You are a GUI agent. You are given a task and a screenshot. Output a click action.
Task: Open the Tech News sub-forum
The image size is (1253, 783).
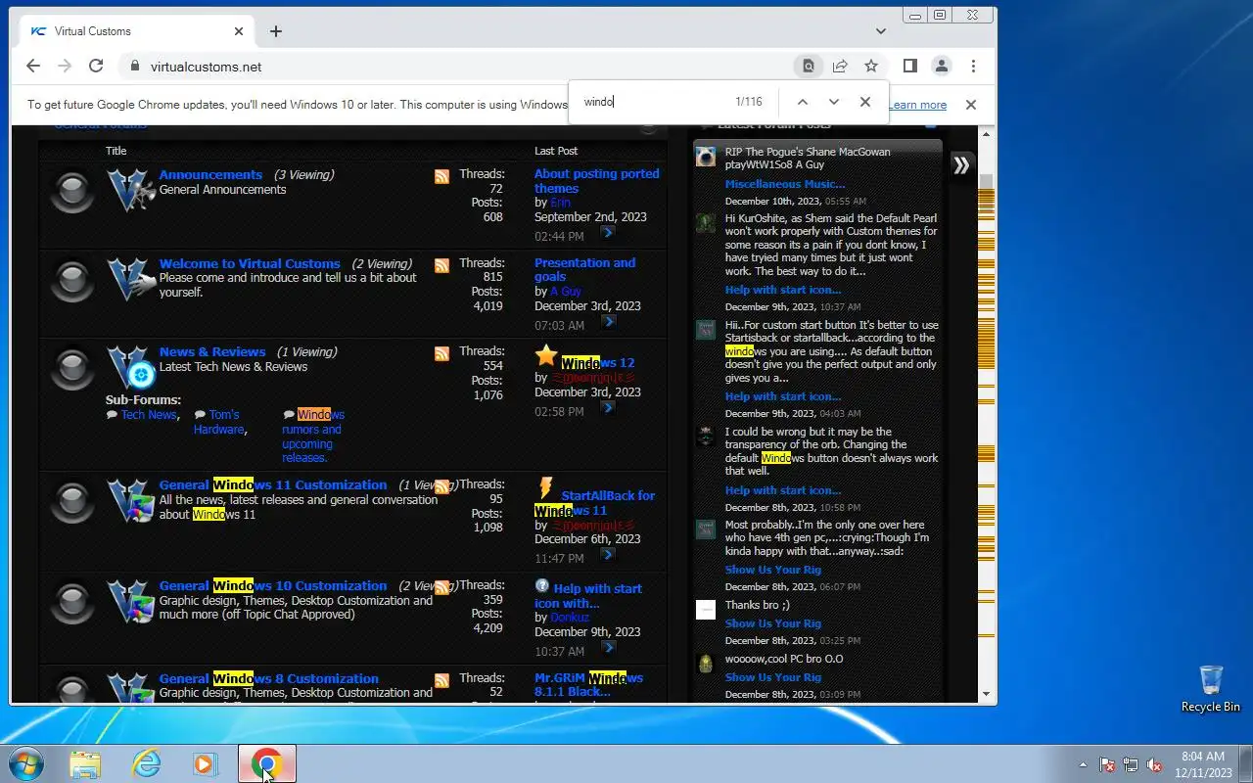point(149,415)
